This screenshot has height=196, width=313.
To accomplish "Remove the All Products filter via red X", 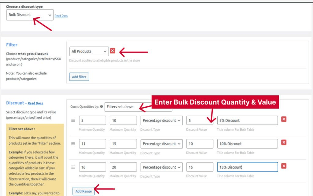I will [113, 50].
